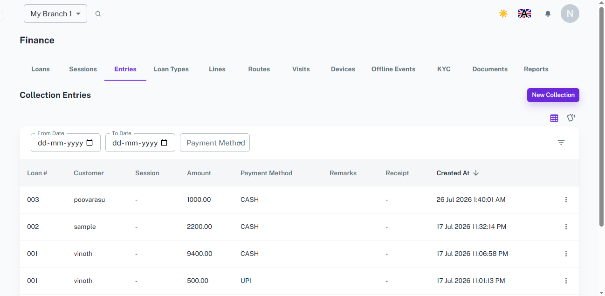Open the To Date calendar picker icon
The image size is (605, 296).
pyautogui.click(x=164, y=143)
